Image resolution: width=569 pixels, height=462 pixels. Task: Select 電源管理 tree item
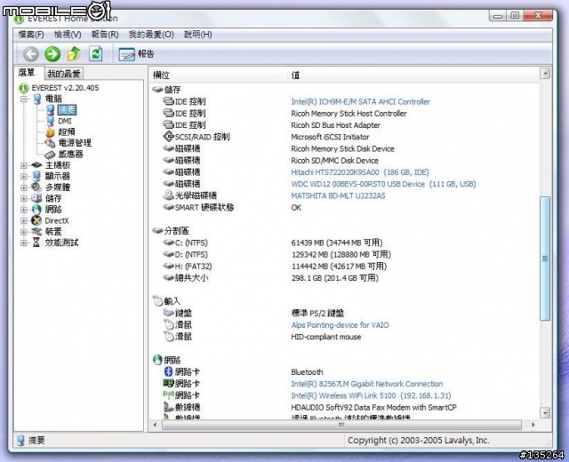[x=75, y=143]
